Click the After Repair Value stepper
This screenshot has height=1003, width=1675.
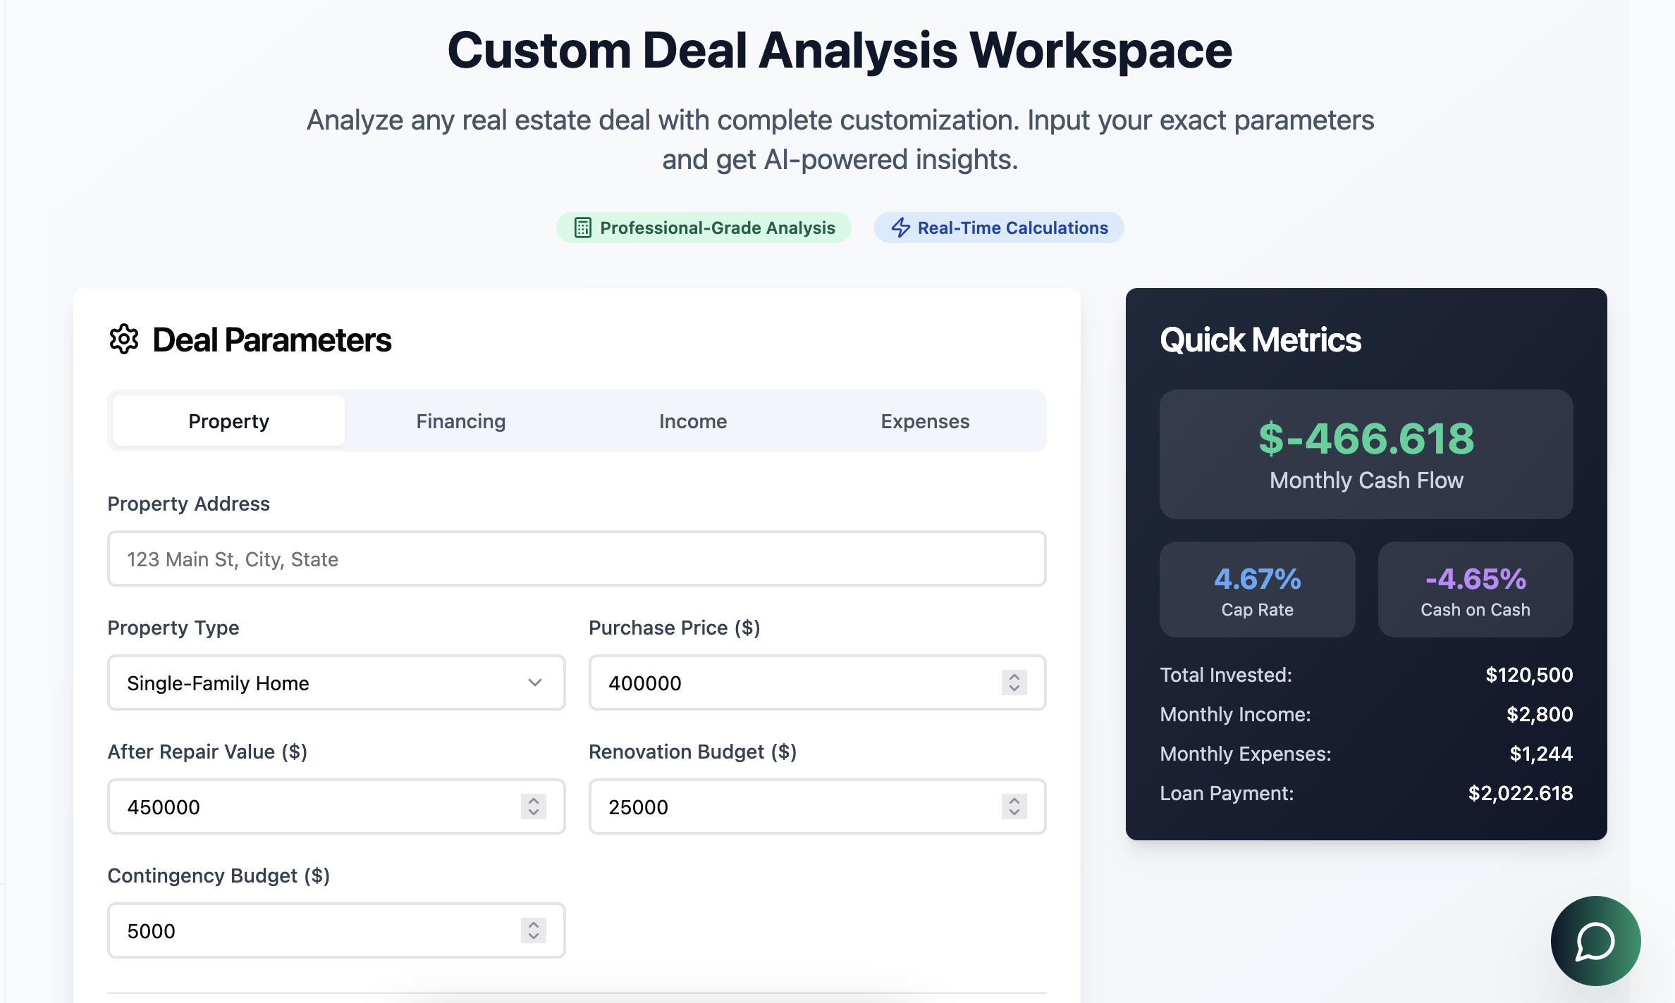[x=533, y=806]
